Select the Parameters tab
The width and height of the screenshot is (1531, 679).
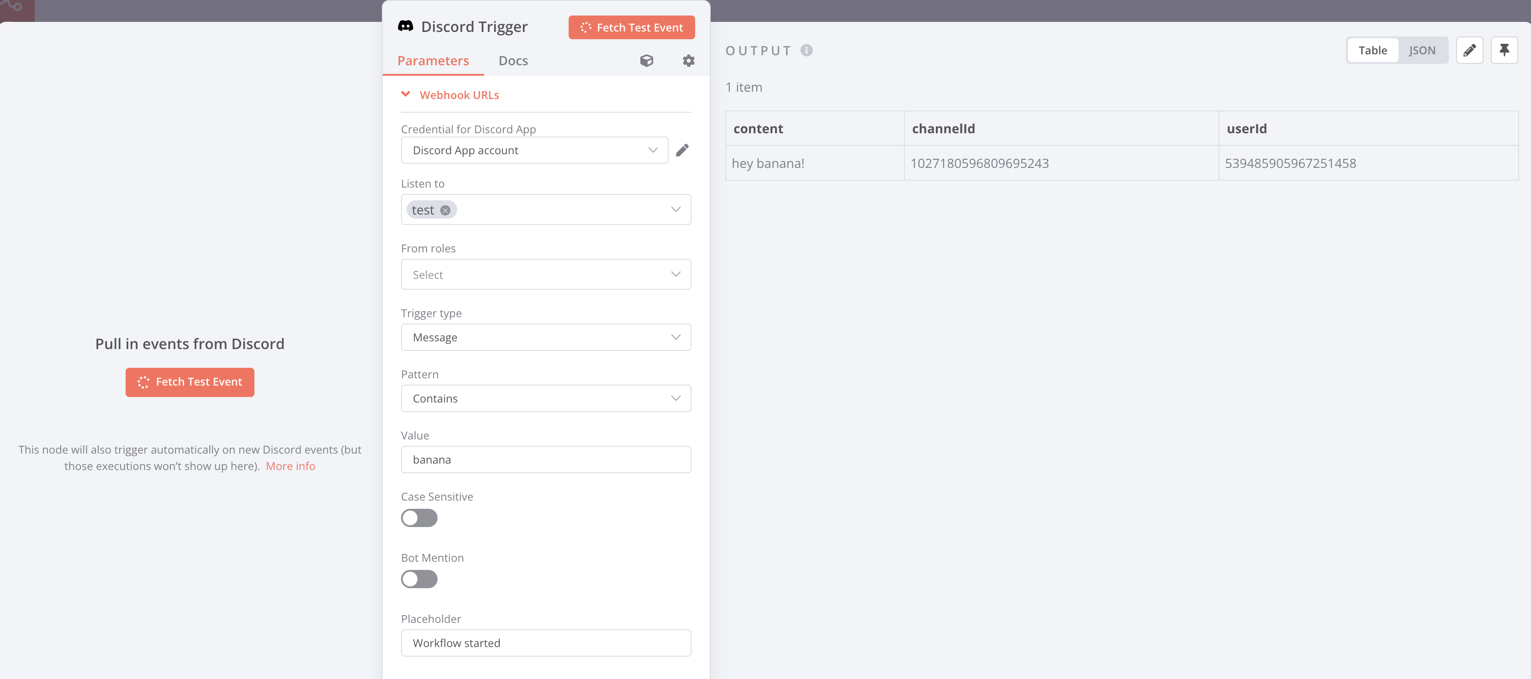[433, 61]
